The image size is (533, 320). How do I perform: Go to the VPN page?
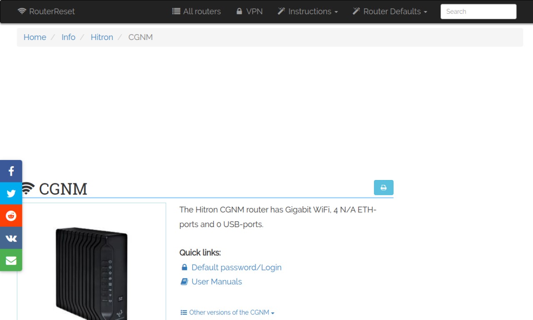tap(249, 11)
